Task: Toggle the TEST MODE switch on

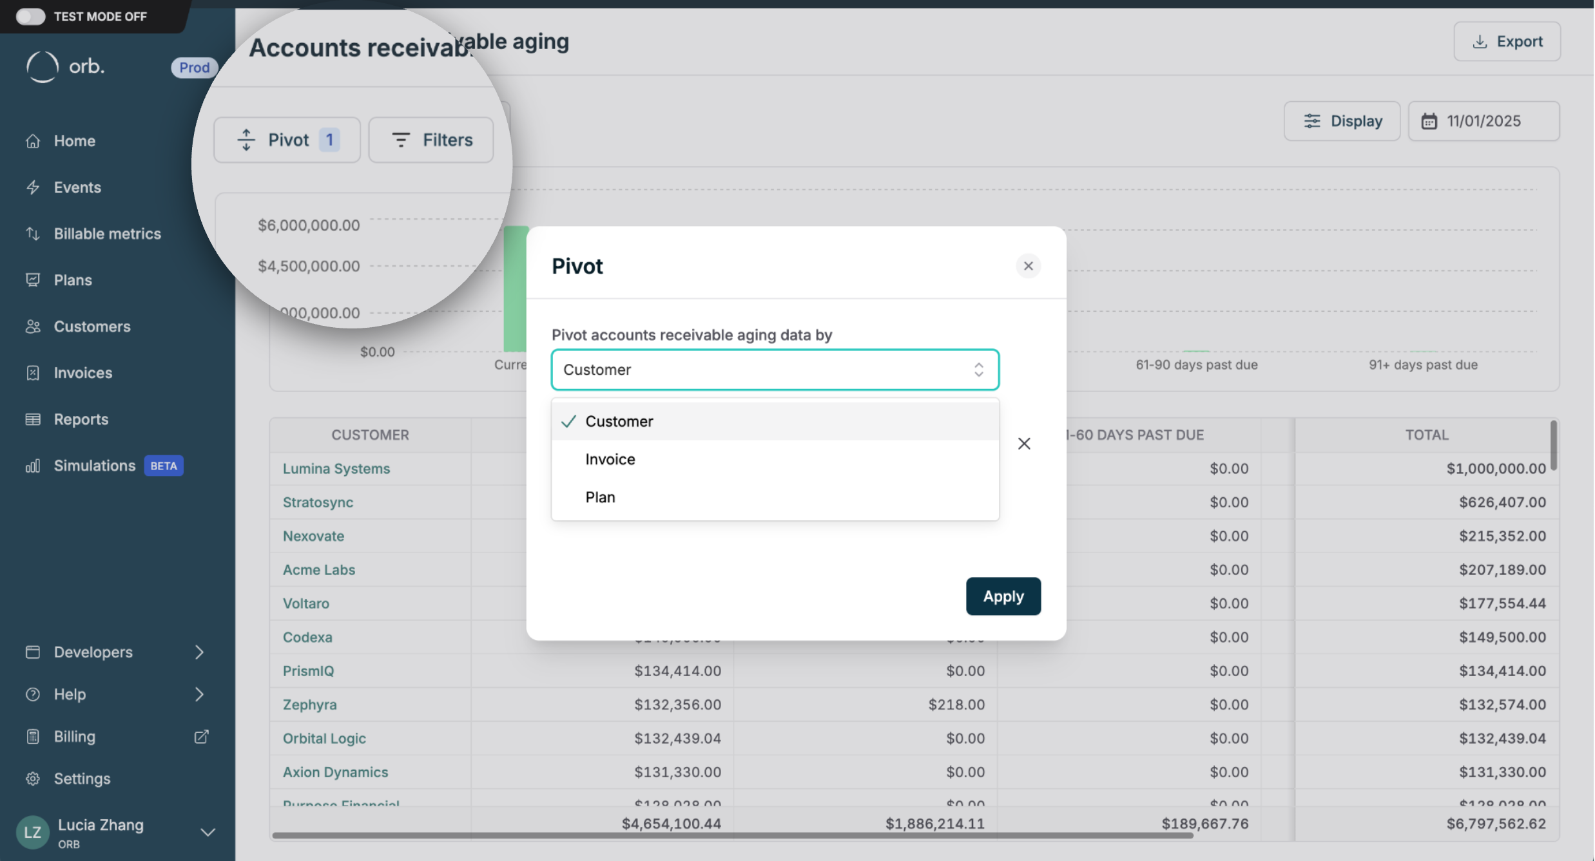Action: tap(30, 16)
